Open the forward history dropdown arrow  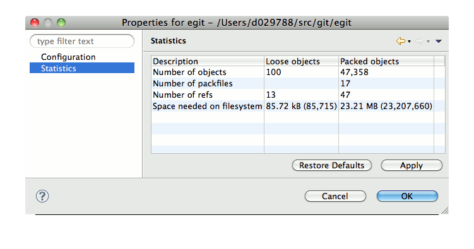tap(429, 42)
